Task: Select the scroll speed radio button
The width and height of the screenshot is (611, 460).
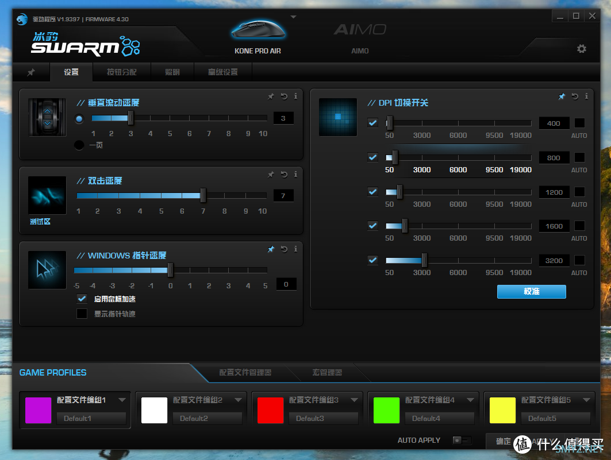Action: pyautogui.click(x=79, y=119)
